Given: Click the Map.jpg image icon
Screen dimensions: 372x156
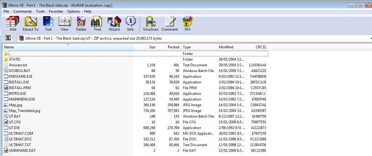Looking at the screenshot, I should (6, 105).
